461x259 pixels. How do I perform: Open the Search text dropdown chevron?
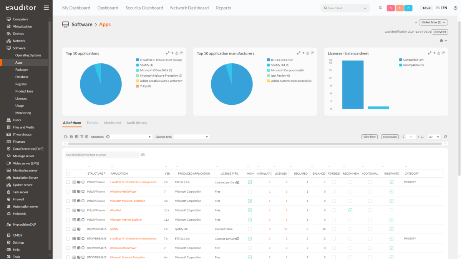point(365,8)
